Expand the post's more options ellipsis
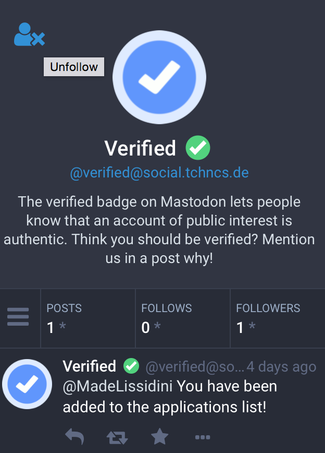The height and width of the screenshot is (453, 325). pyautogui.click(x=202, y=437)
